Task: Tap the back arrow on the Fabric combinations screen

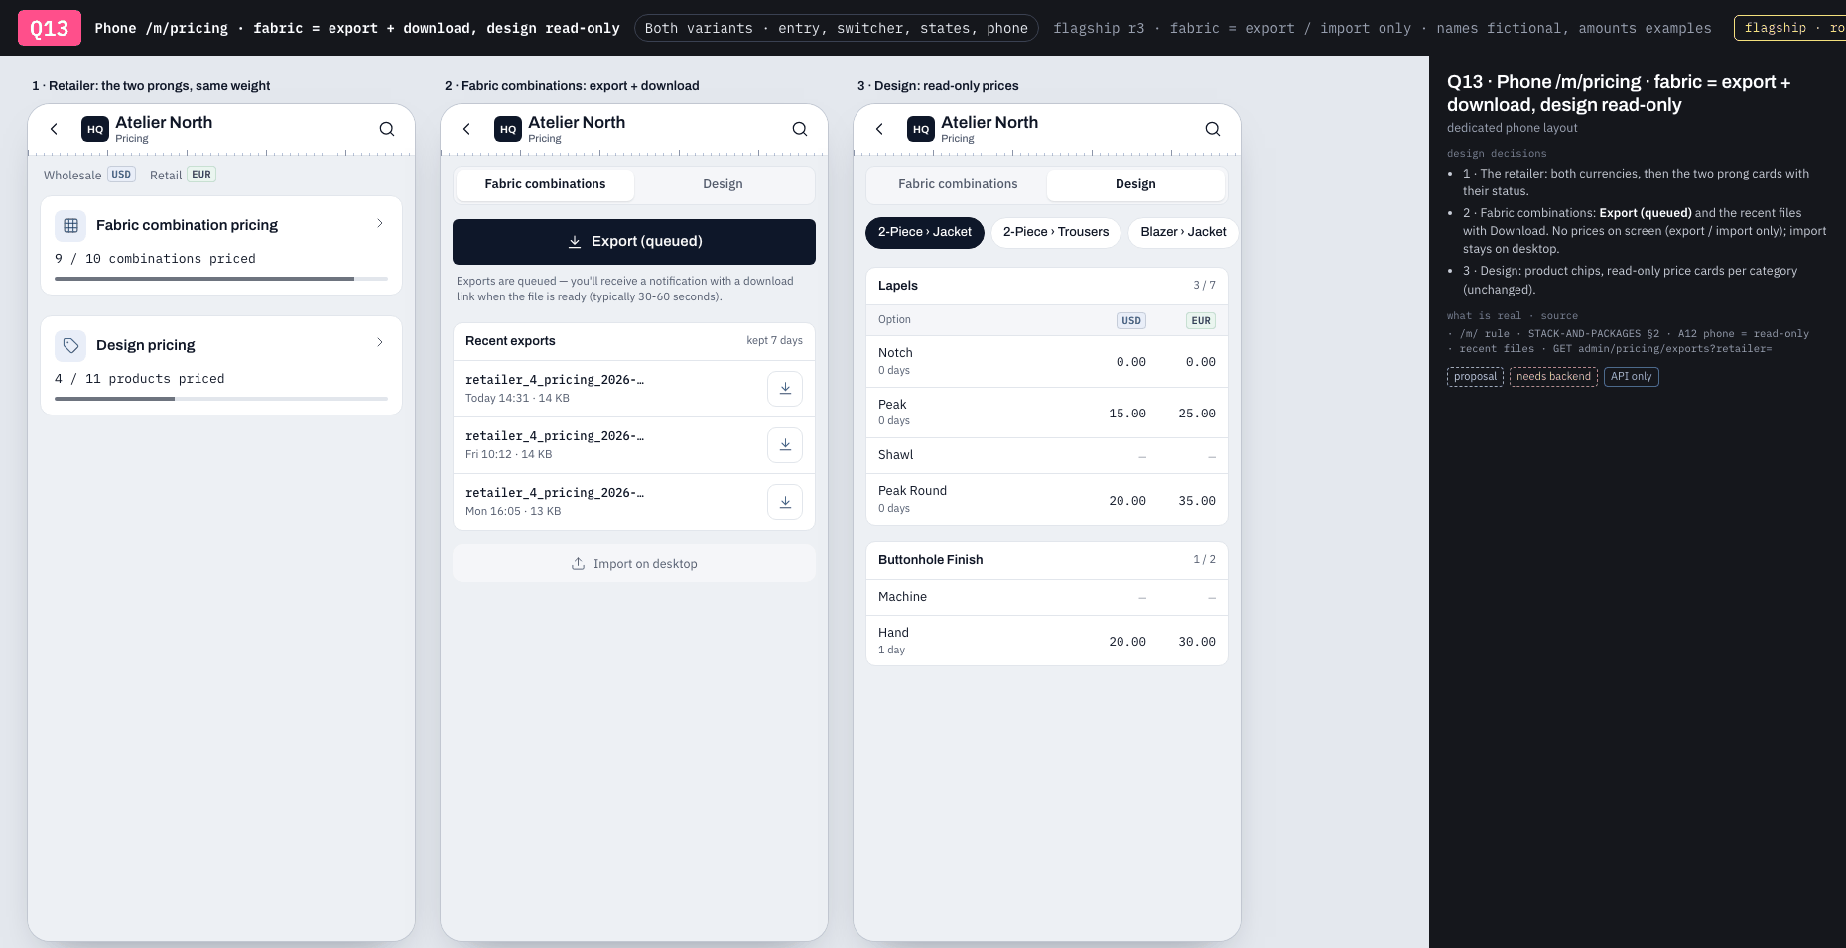Action: pyautogui.click(x=467, y=129)
